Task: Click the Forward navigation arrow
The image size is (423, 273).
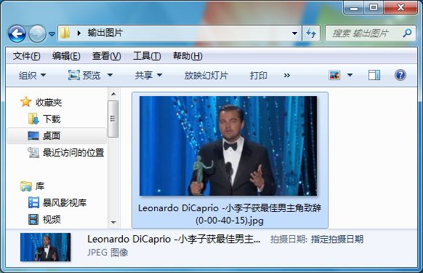Action: click(37, 33)
